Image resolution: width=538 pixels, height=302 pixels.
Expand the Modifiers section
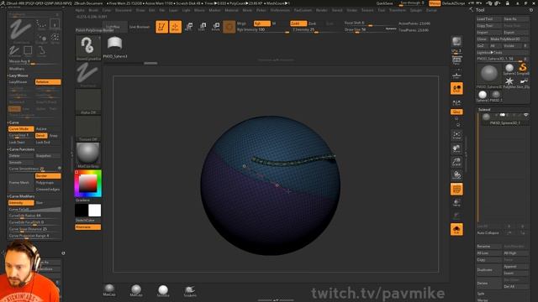point(17,69)
